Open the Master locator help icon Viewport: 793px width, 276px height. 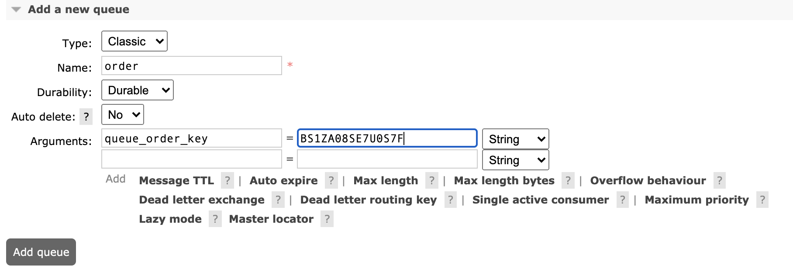coord(327,219)
